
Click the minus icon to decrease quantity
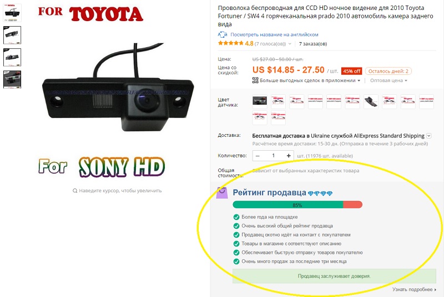(258, 156)
